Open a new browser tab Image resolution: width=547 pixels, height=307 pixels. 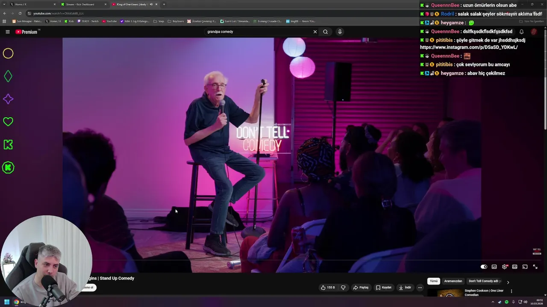tap(164, 4)
